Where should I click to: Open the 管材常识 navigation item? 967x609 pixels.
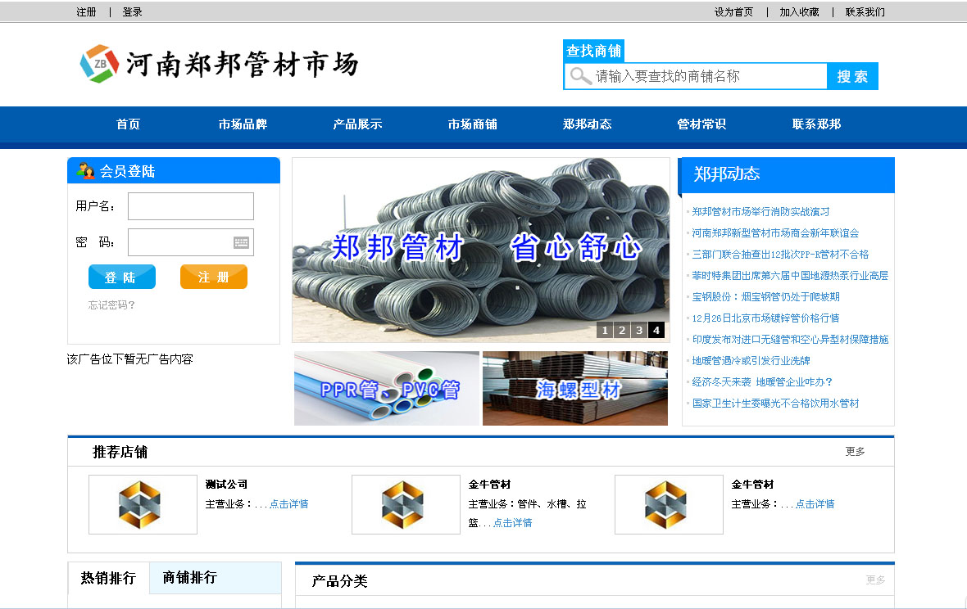(x=701, y=124)
